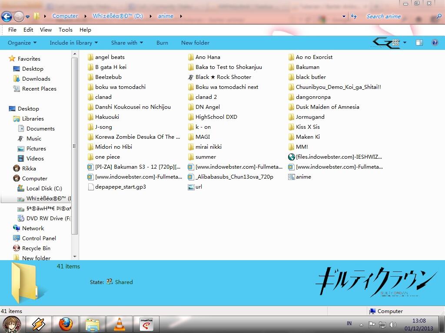The image size is (445, 333).
Task: Open Recycle Bin in navigation pane
Action: (36, 248)
